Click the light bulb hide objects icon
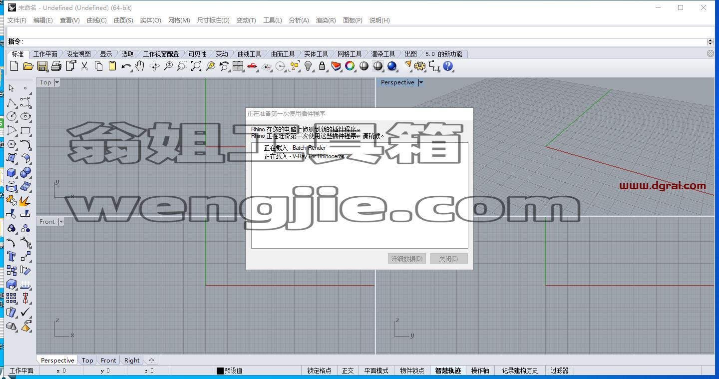The width and height of the screenshot is (719, 379). click(x=308, y=66)
